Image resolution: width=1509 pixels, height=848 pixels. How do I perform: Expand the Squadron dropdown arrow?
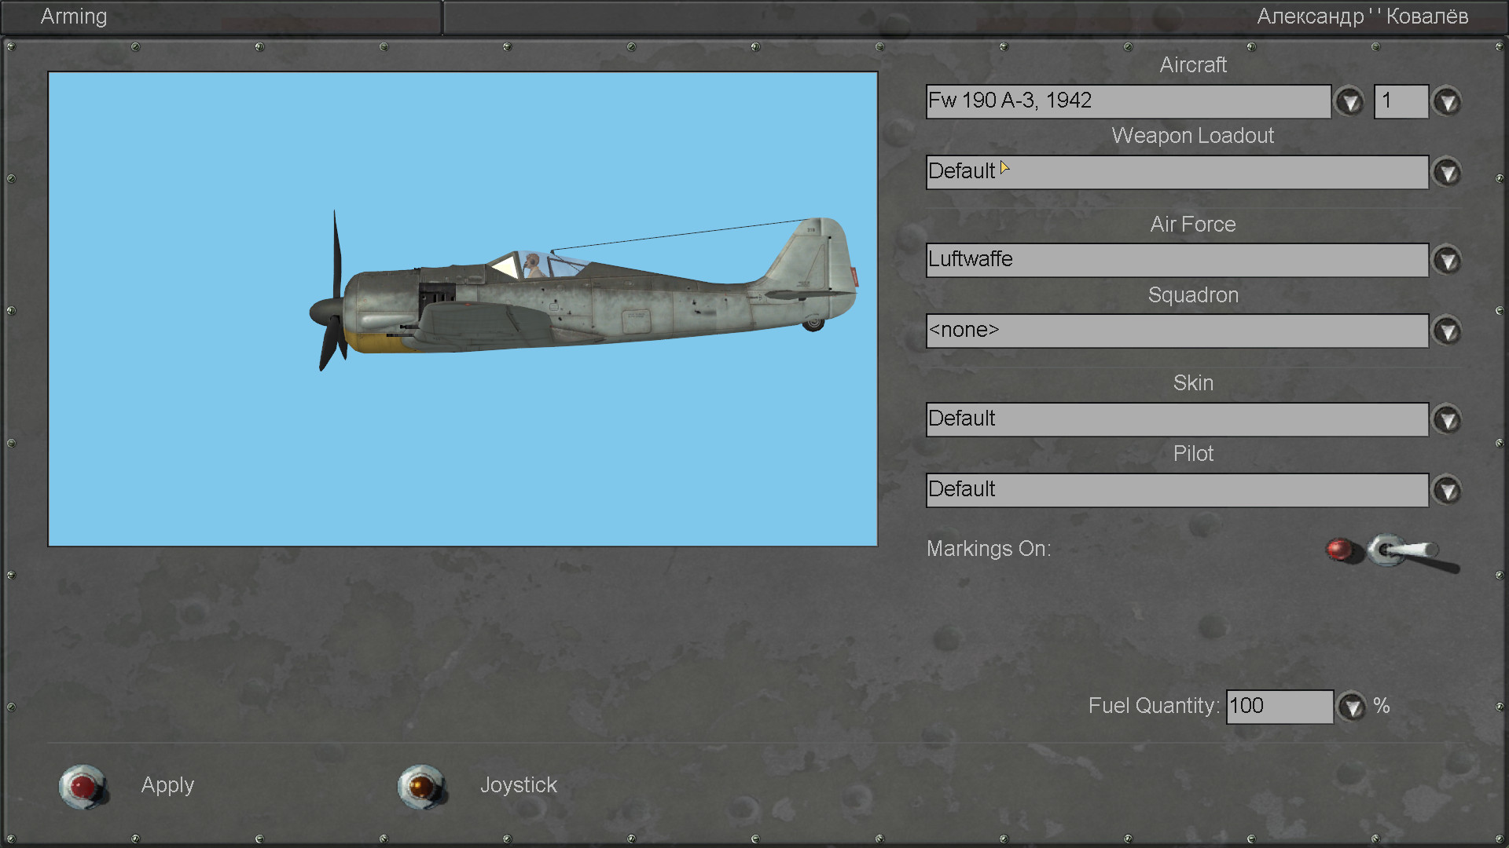point(1447,331)
